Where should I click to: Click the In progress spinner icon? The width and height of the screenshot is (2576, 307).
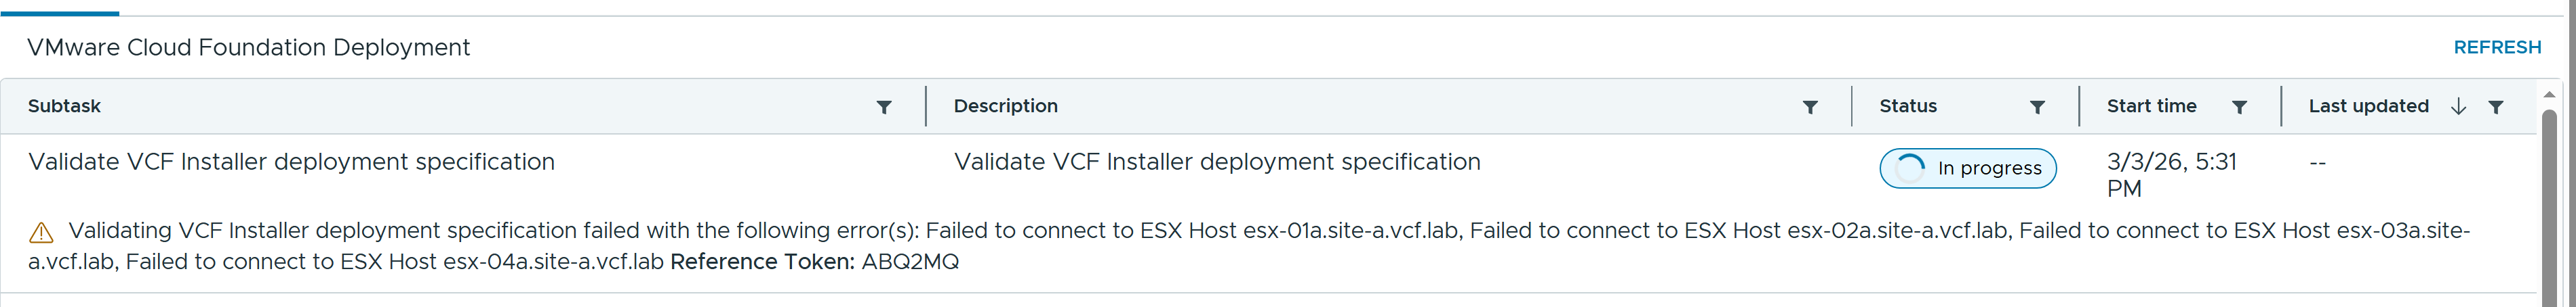(x=1909, y=168)
